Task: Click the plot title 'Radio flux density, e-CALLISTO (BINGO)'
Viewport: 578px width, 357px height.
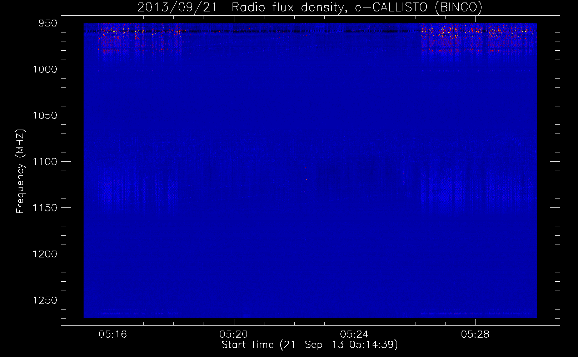Action: tap(357, 7)
